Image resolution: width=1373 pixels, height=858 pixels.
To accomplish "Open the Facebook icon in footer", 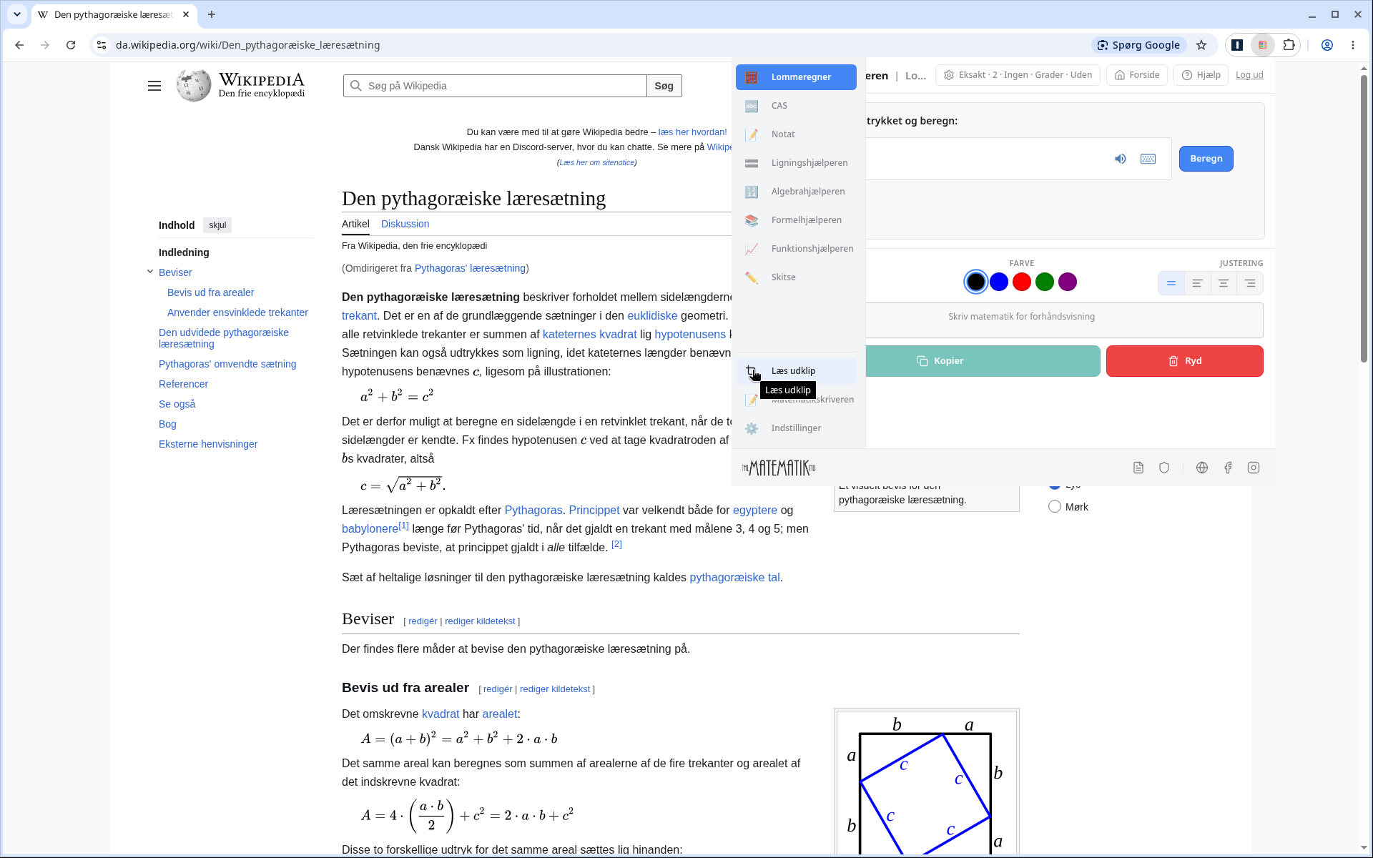I will 1228,468.
